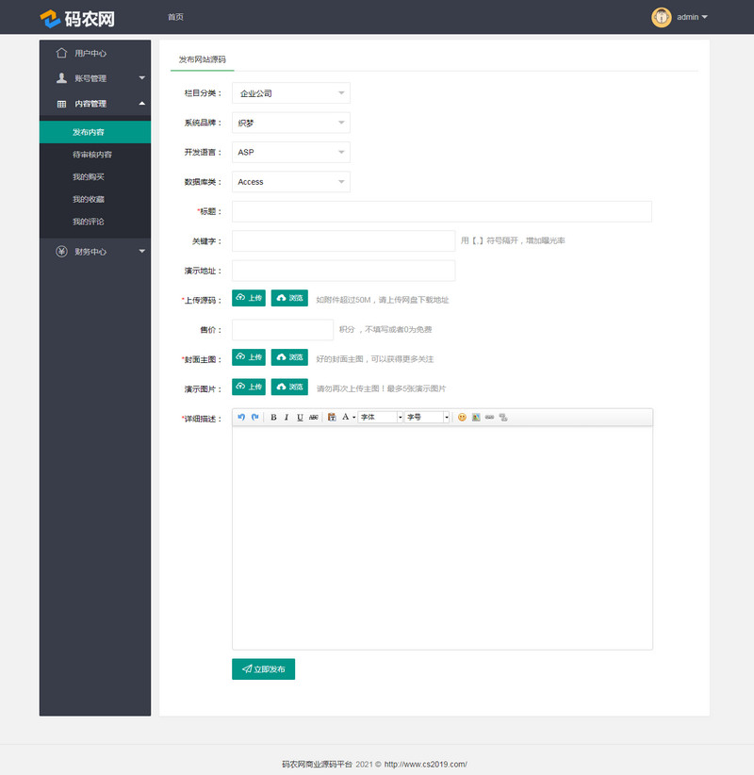This screenshot has height=775, width=754.
Task: Expand the 账号管理 menu arrow
Action: (x=141, y=78)
